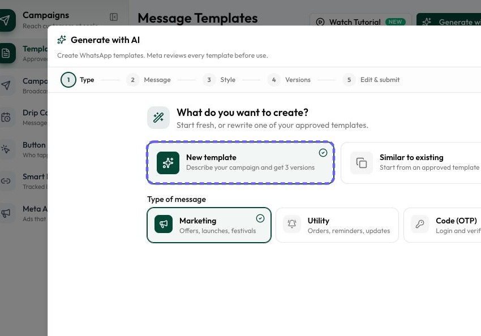Screen dimensions: 481x336
Task: Click the sparkle icon in the Generate with AI dialog title
Action: tap(62, 40)
